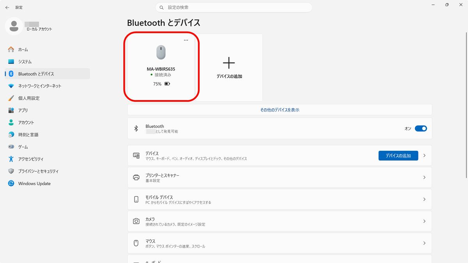Click the 個人用設定 brush icon
Screen dimensions: 468x263
point(11,98)
